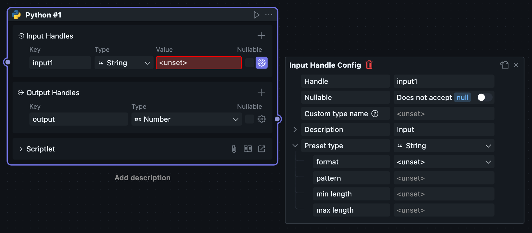This screenshot has width=532, height=233.
Task: Expand the Scriptlet section
Action: click(x=21, y=149)
